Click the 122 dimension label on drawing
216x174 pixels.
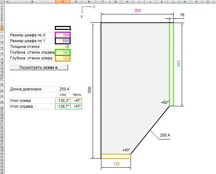click(116, 164)
